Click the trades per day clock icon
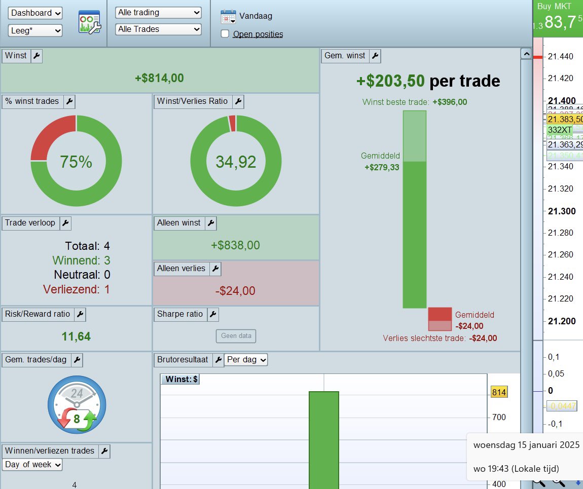This screenshot has width=583, height=489. (x=77, y=405)
